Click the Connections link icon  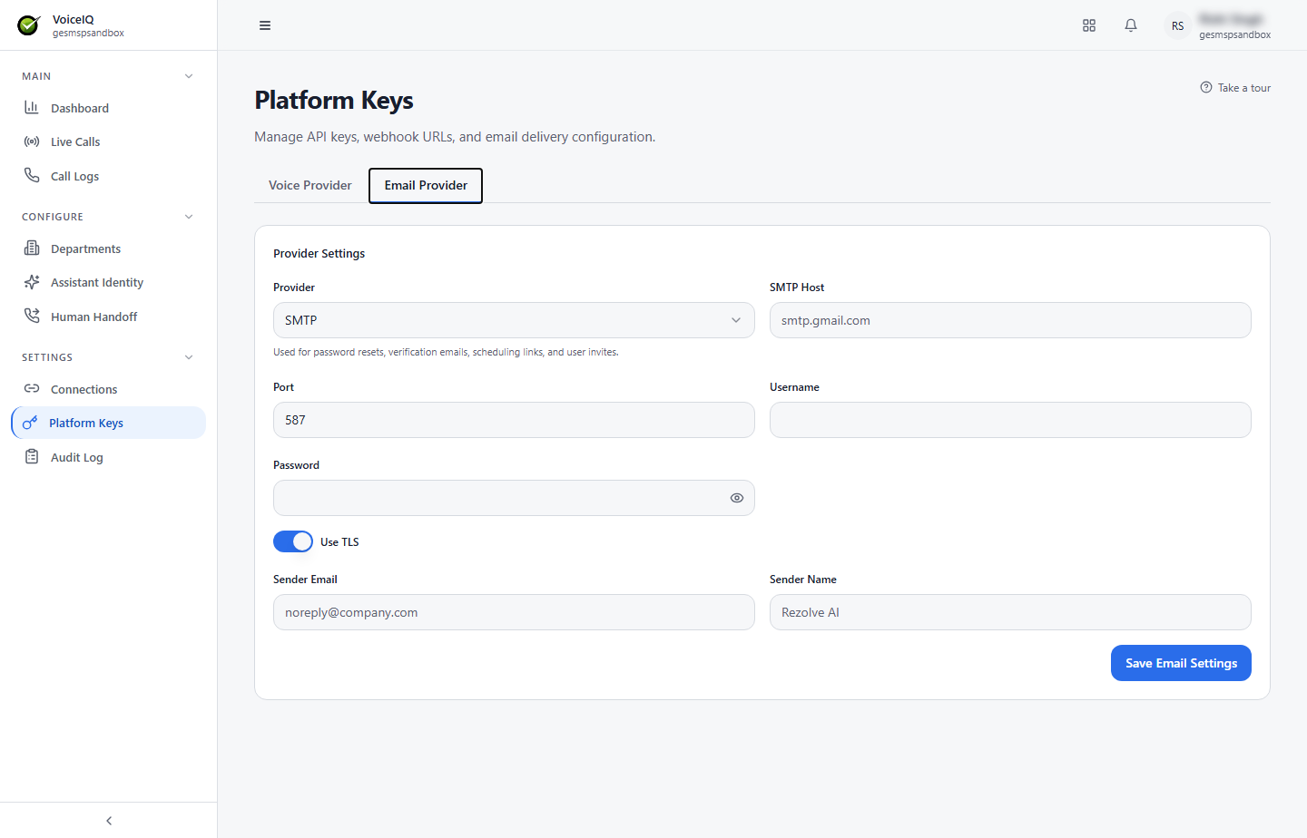pos(32,389)
